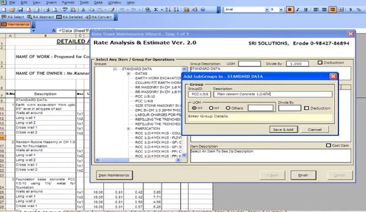Toggle Bold formatting button

coord(290,9)
